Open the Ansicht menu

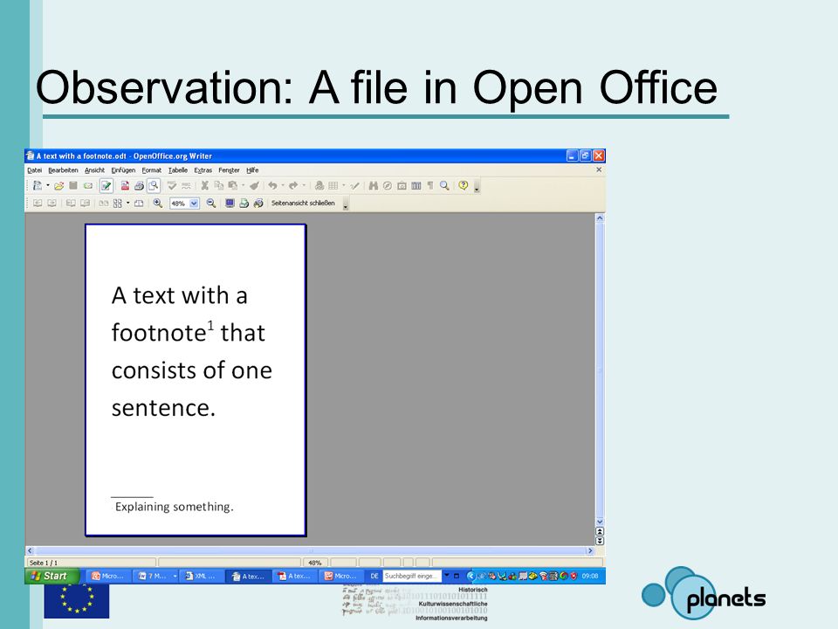[x=94, y=170]
